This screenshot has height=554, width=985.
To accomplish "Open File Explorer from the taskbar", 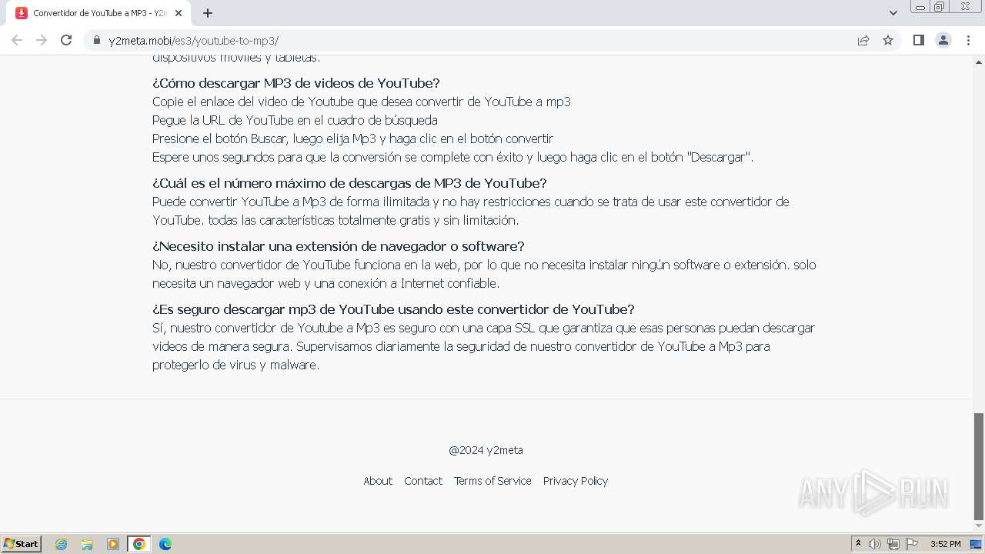I will pos(87,544).
